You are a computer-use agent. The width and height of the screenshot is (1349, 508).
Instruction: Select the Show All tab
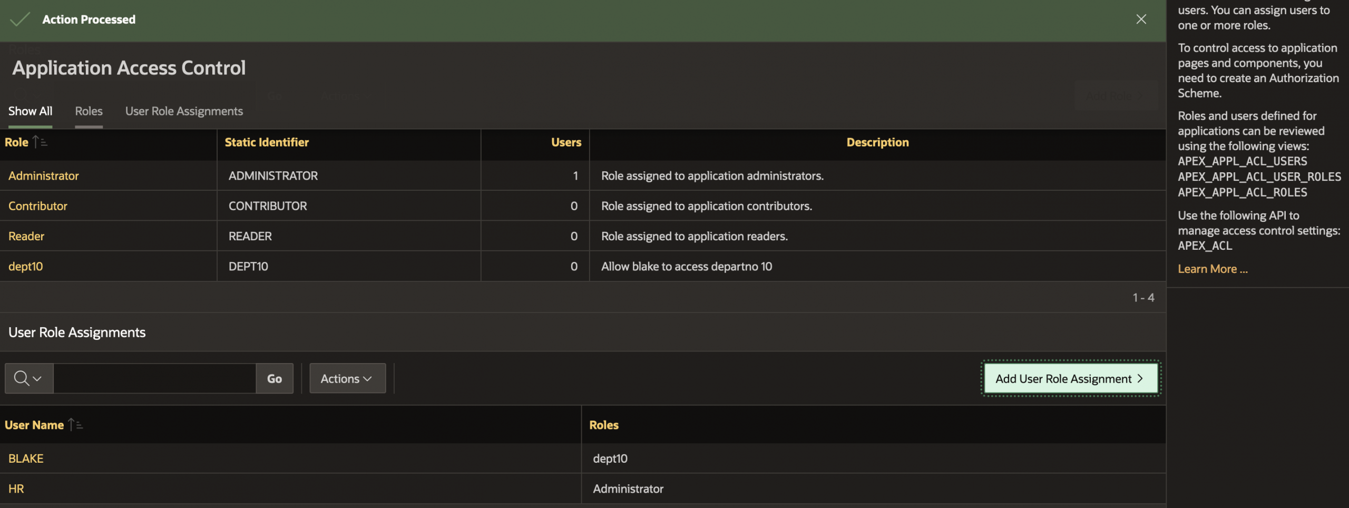click(30, 111)
